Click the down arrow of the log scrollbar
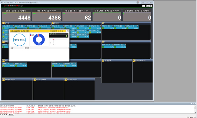 point(195,112)
